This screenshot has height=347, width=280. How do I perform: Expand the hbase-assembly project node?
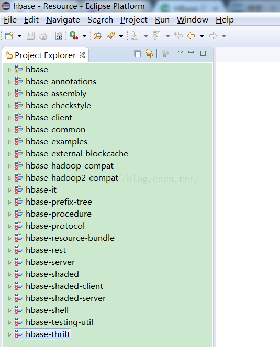[x=9, y=94]
